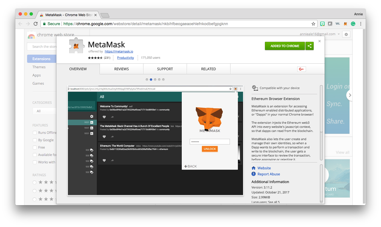The width and height of the screenshot is (381, 227).
Task: Click the browser forward arrow
Action: 28,24
